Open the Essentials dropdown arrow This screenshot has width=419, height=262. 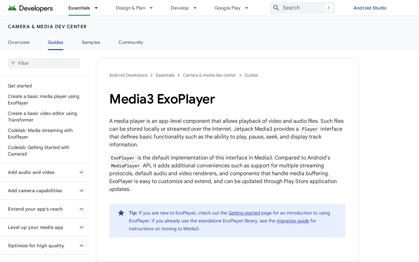tap(96, 8)
